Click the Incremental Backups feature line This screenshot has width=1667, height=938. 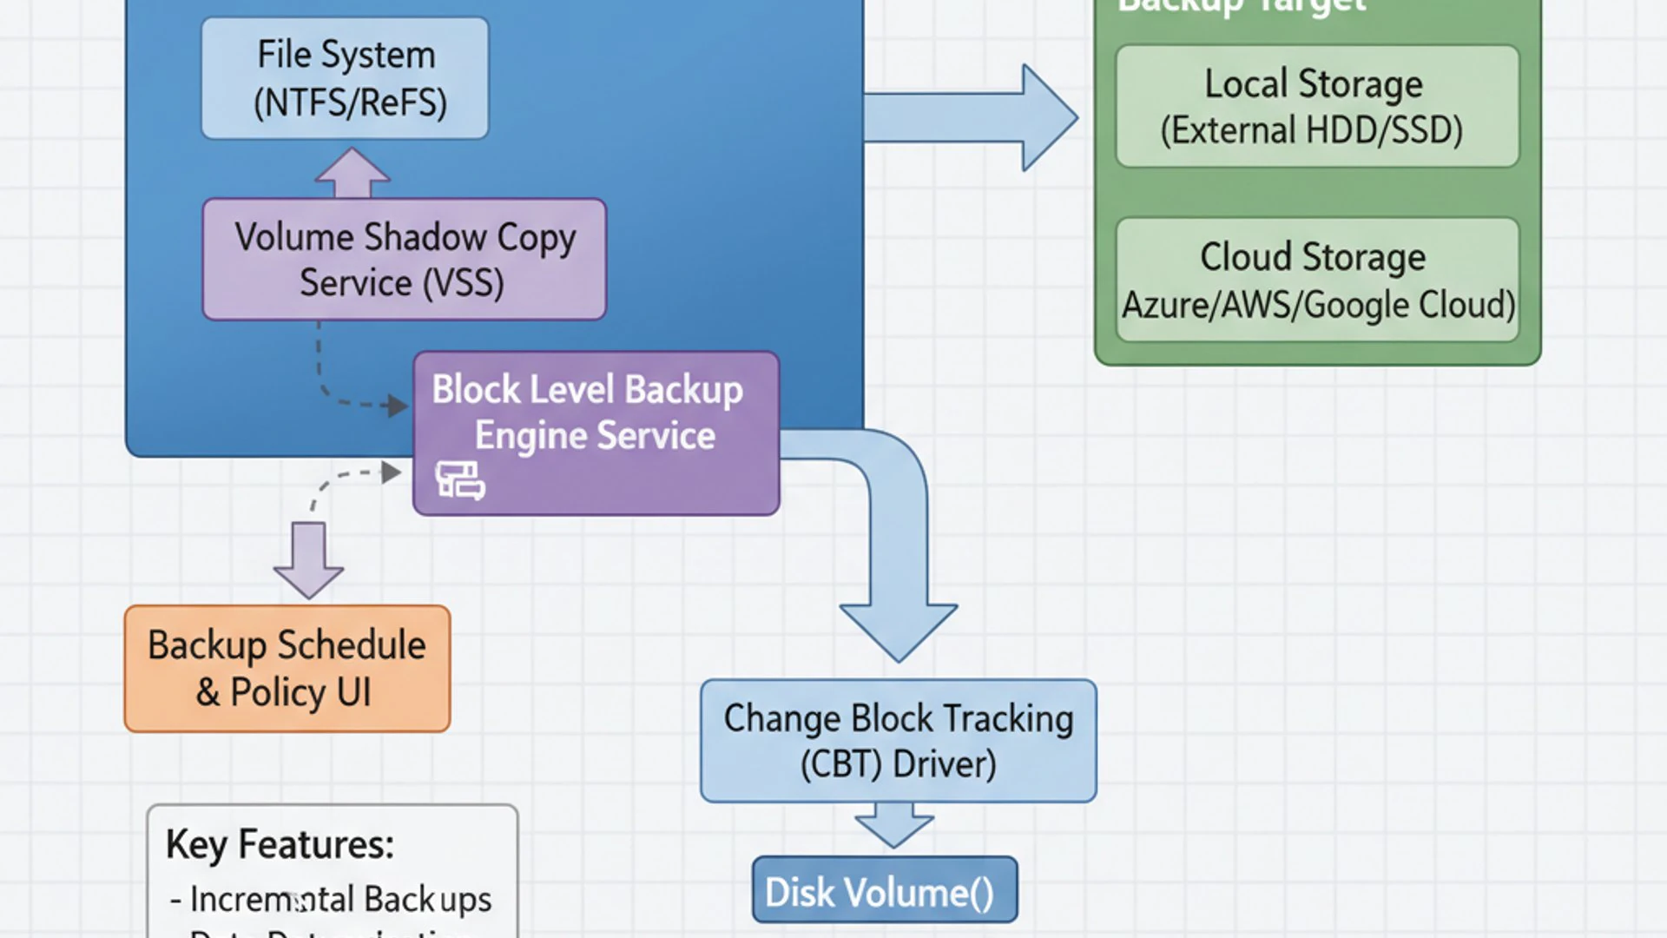tap(331, 899)
